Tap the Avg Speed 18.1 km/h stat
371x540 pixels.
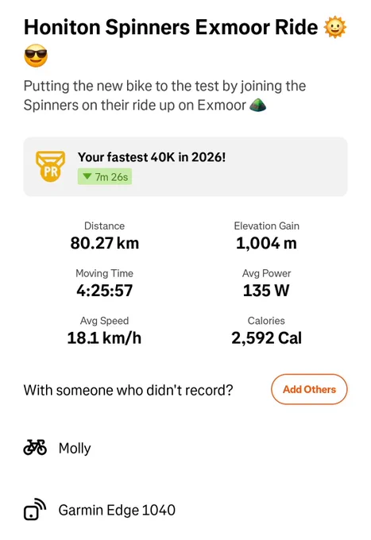[104, 331]
